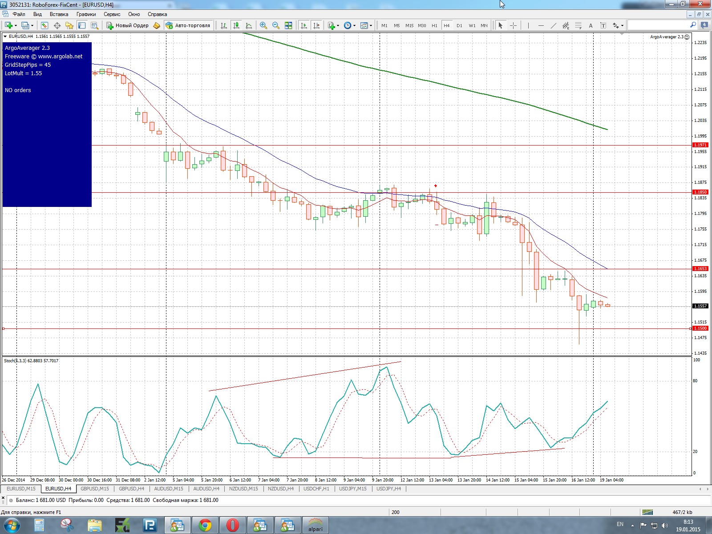Click the 1.1500 red horizontal price line
Viewport: 712px width, 534px height.
(x=346, y=328)
